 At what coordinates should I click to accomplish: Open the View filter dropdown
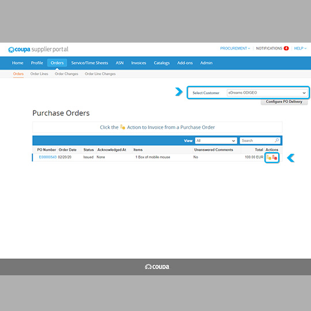[x=216, y=141]
